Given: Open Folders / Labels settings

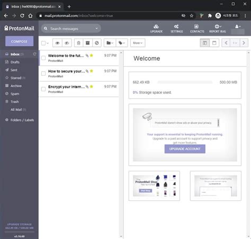Looking at the screenshot, I should pos(22,120).
